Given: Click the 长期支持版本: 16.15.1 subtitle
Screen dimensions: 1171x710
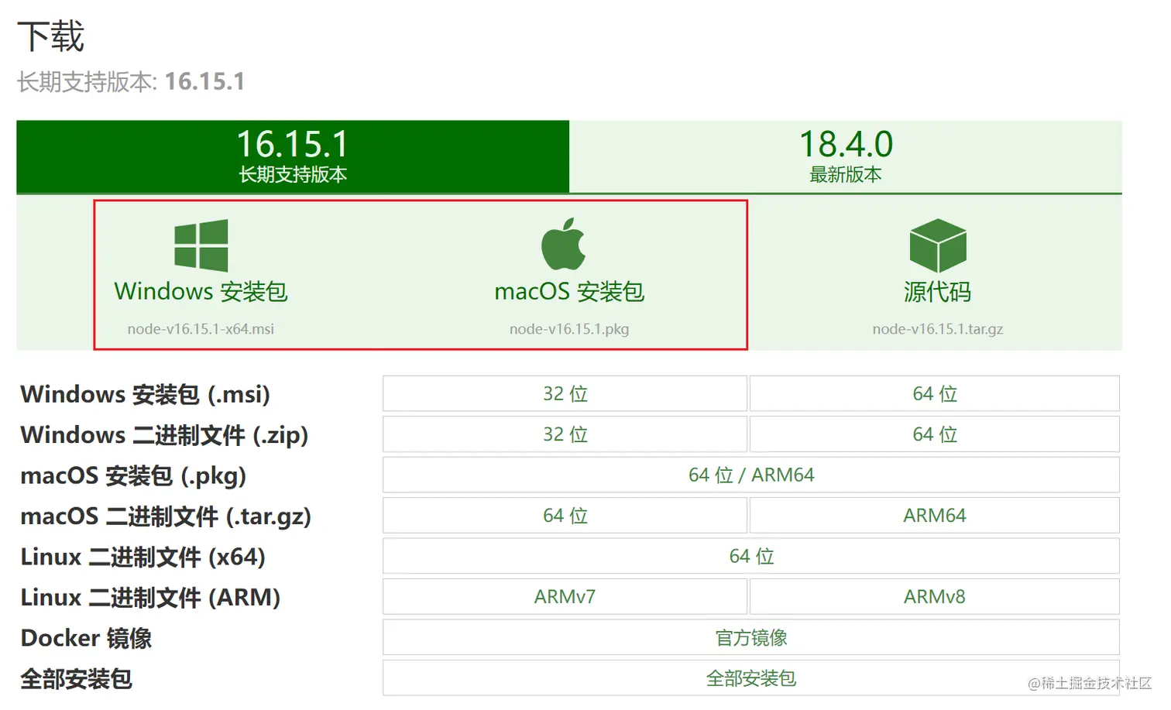Looking at the screenshot, I should tap(131, 81).
